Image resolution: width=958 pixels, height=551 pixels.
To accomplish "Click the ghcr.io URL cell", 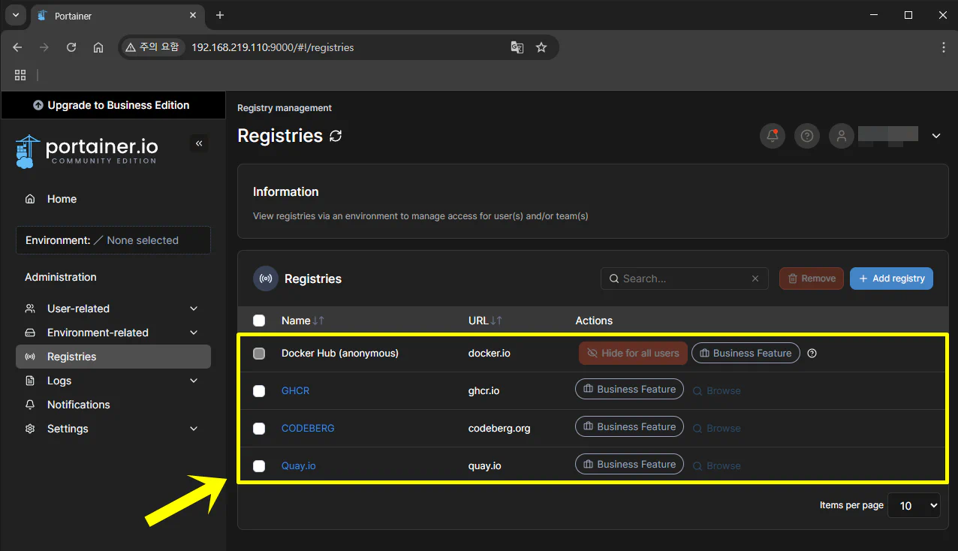I will coord(484,390).
